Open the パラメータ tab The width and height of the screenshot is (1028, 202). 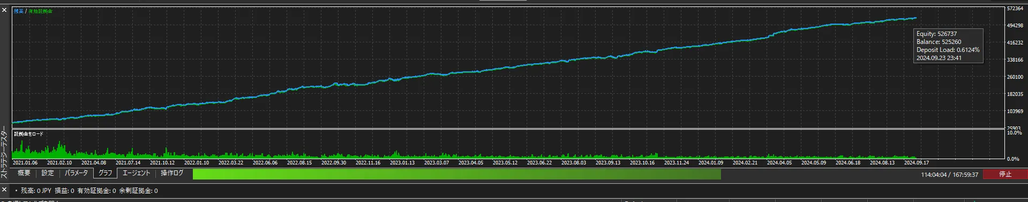click(76, 173)
